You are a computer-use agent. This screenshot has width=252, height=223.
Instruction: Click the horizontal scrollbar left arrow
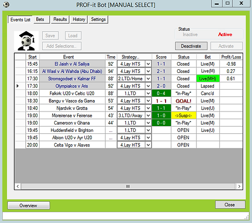coord(18,187)
